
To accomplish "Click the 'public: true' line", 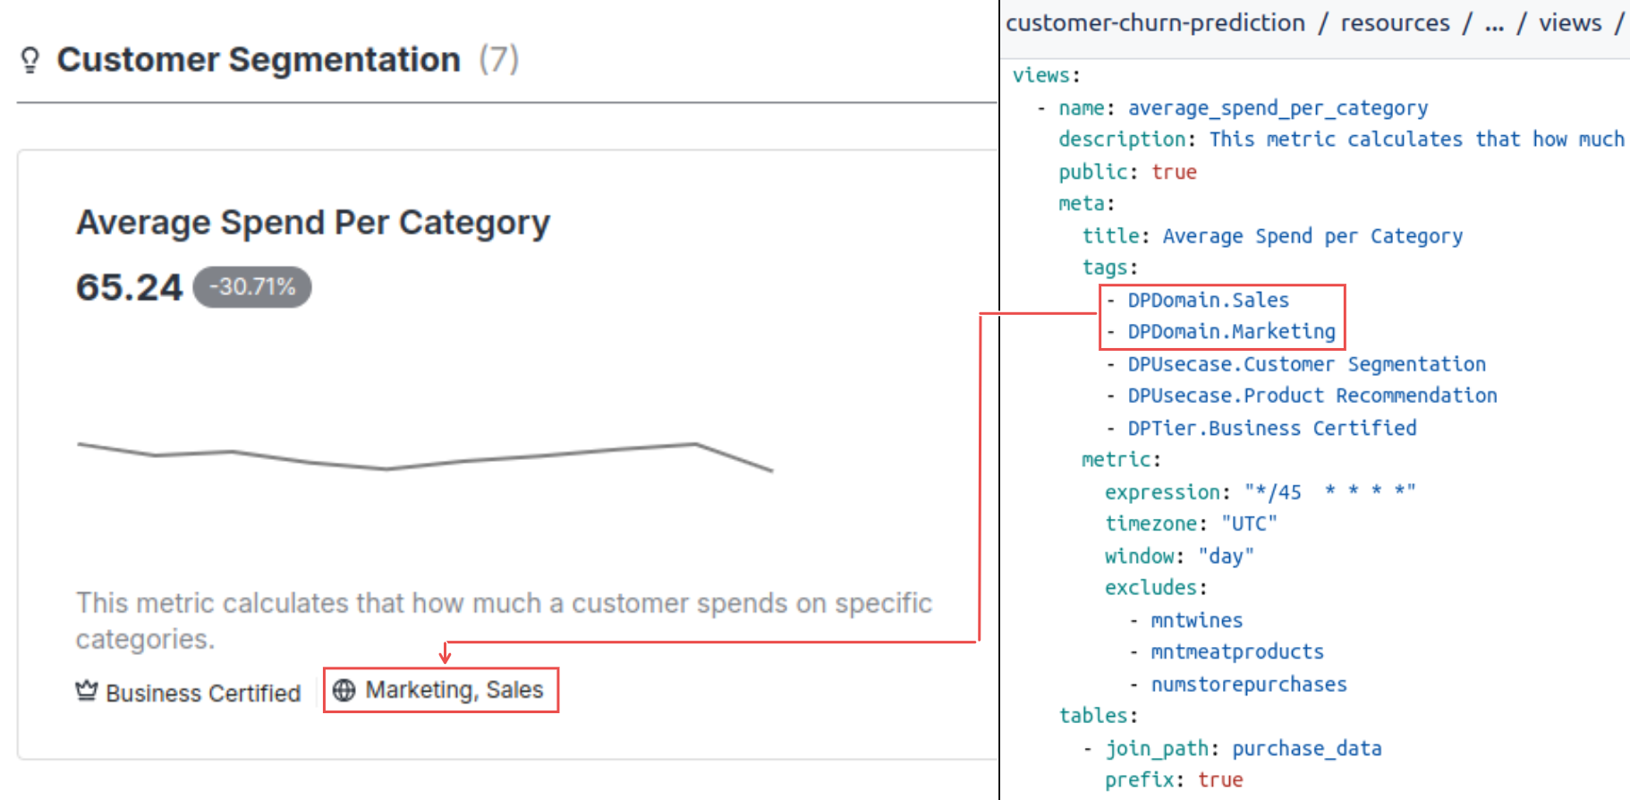I will [x=1127, y=172].
